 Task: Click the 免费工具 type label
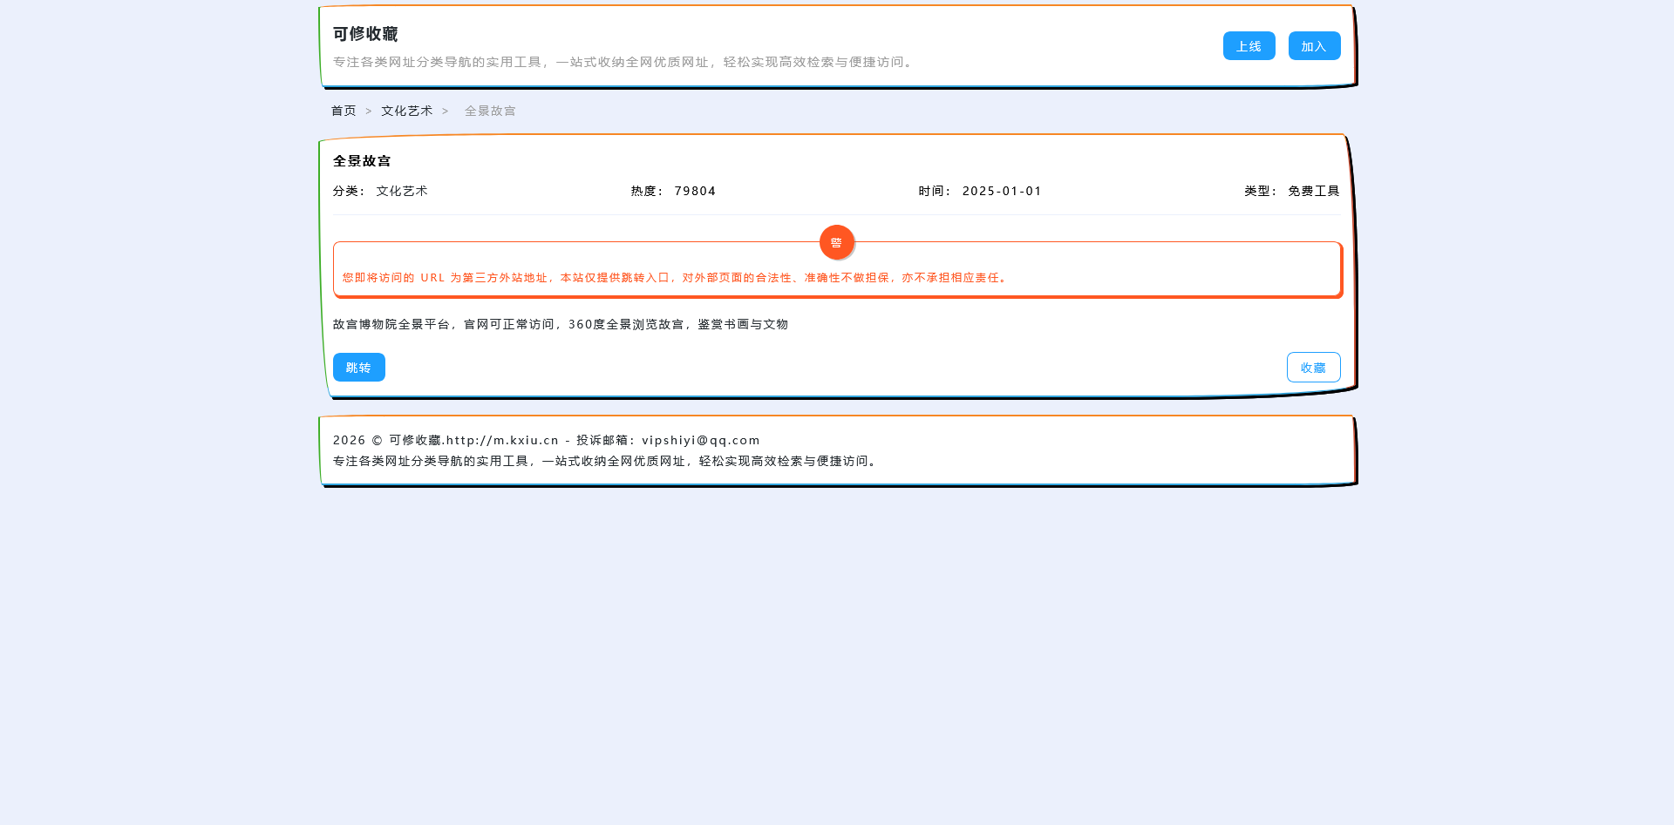pyautogui.click(x=1313, y=191)
